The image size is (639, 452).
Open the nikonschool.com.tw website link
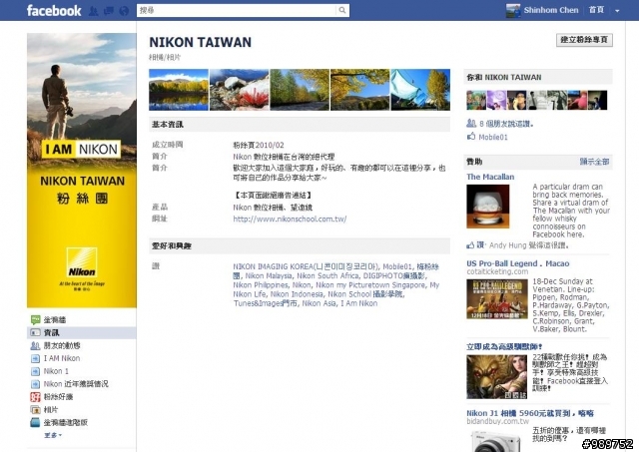click(290, 219)
